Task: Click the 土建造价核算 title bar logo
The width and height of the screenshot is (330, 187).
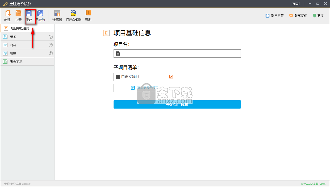Action: coord(5,4)
